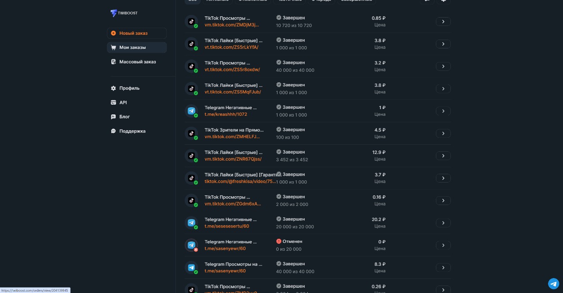
Task: Click the Новый заказ button
Action: pyautogui.click(x=136, y=33)
